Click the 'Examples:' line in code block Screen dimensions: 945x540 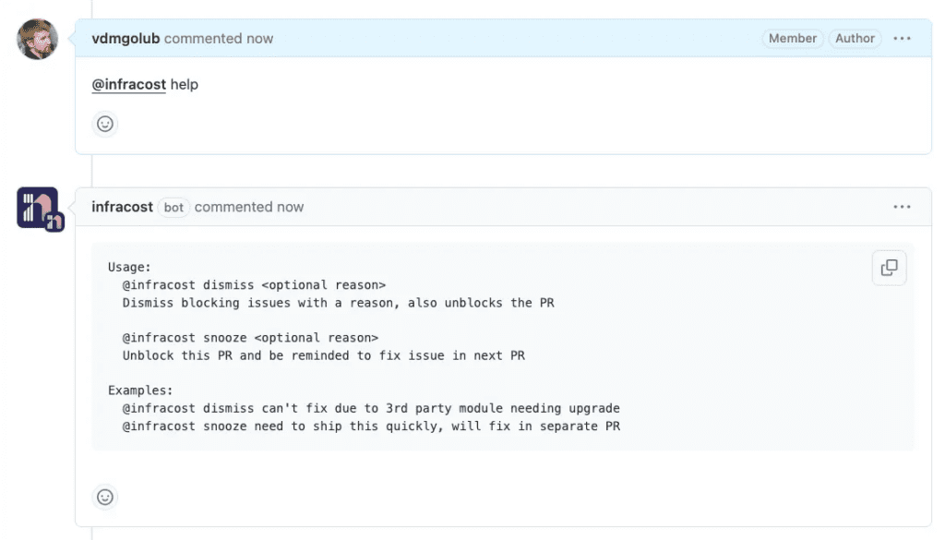coord(140,390)
